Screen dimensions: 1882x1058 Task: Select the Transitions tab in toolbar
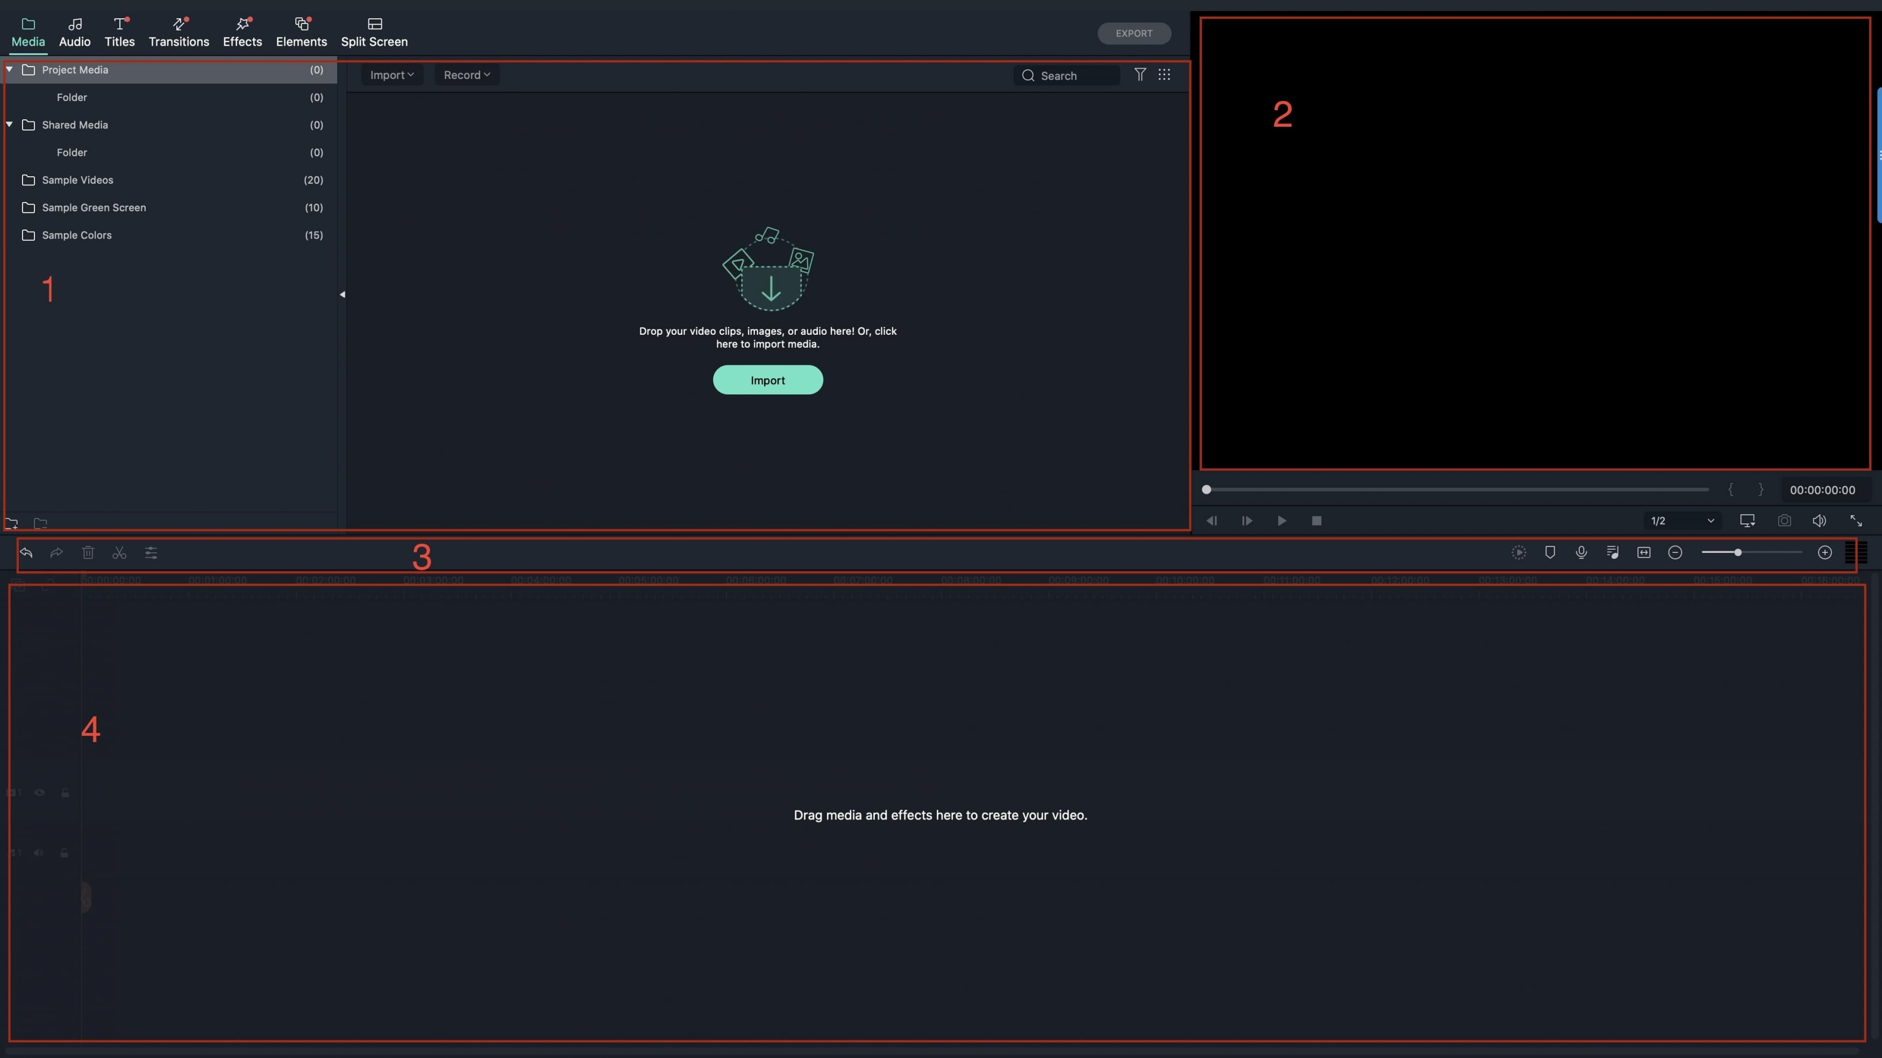pyautogui.click(x=179, y=32)
